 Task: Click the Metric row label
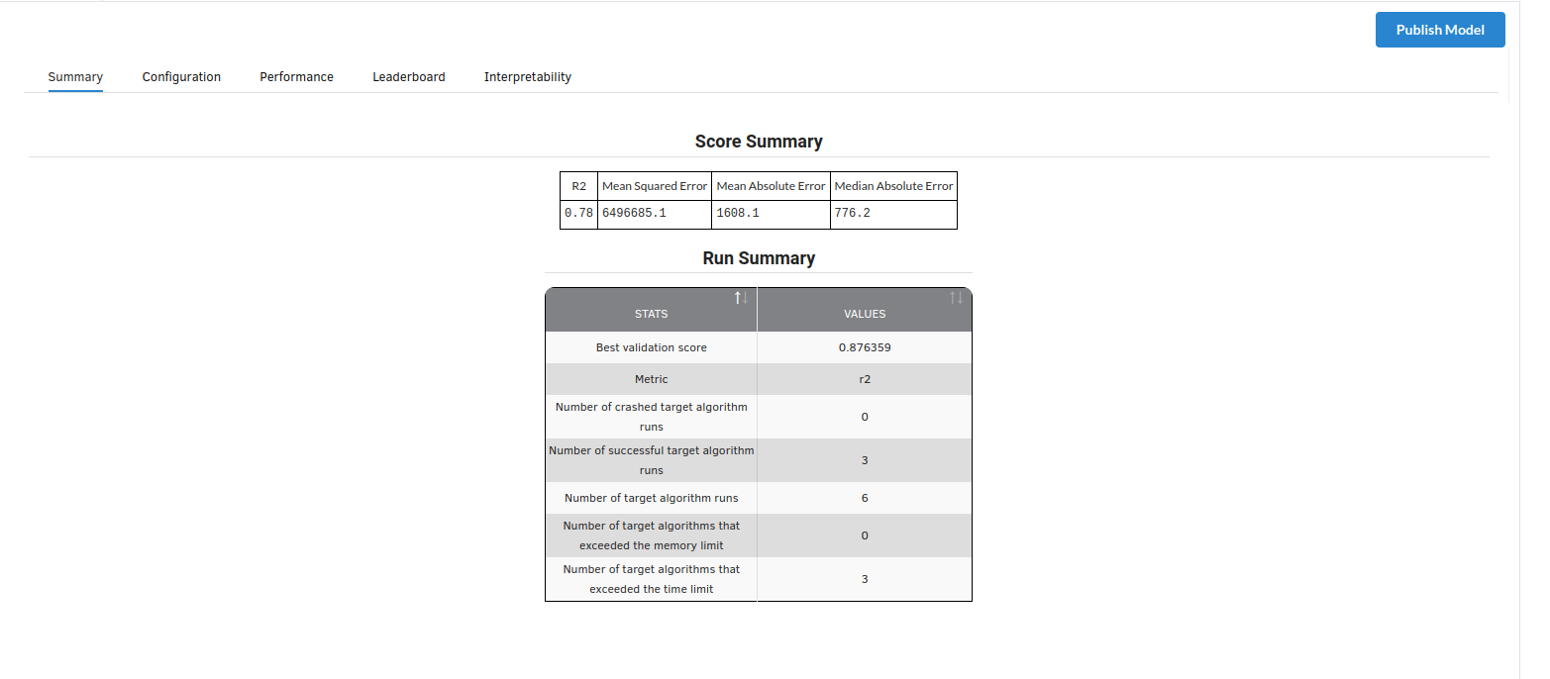point(651,379)
